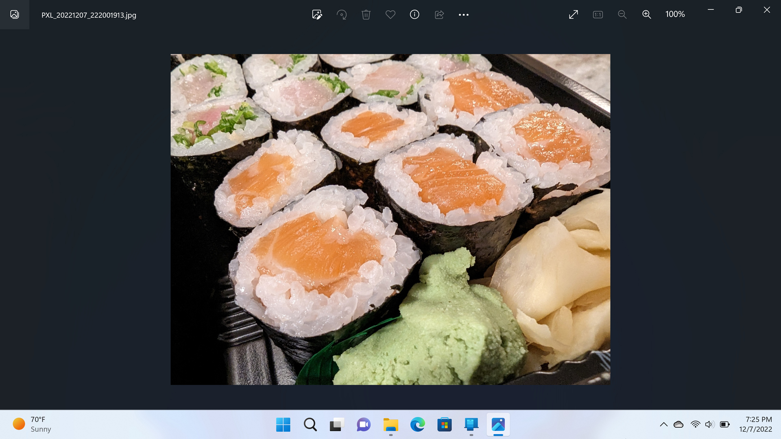
Task: Toggle the favorite heart icon
Action: click(390, 15)
